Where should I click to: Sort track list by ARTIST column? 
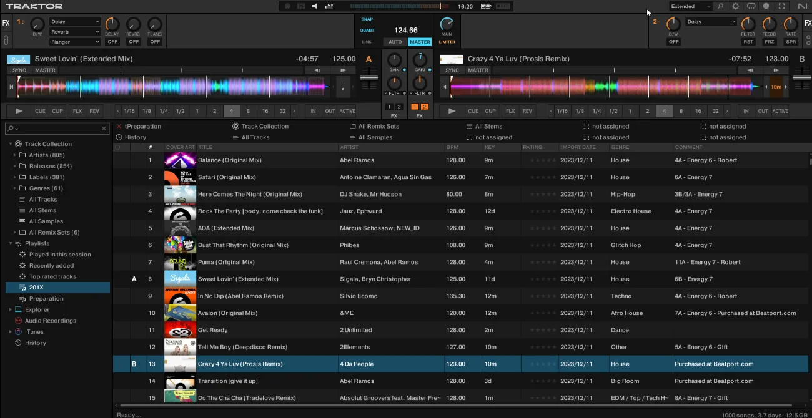390,147
